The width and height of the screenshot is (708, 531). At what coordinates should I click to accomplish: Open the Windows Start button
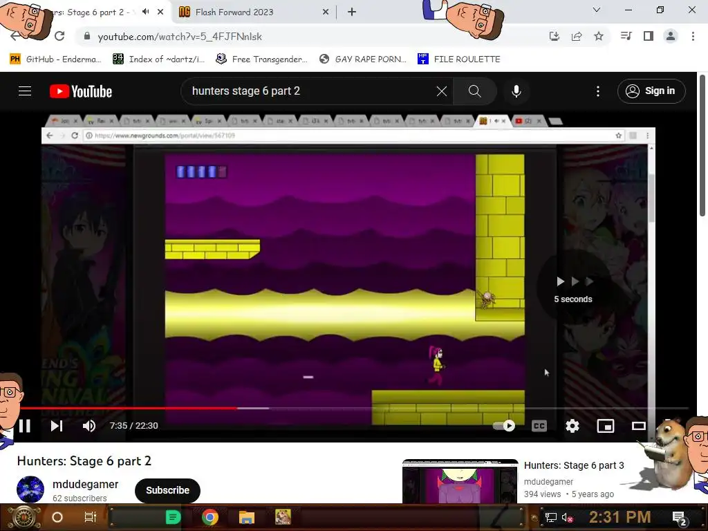tap(24, 517)
